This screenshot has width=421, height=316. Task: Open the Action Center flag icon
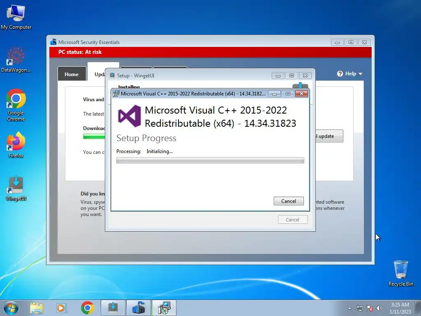370,308
